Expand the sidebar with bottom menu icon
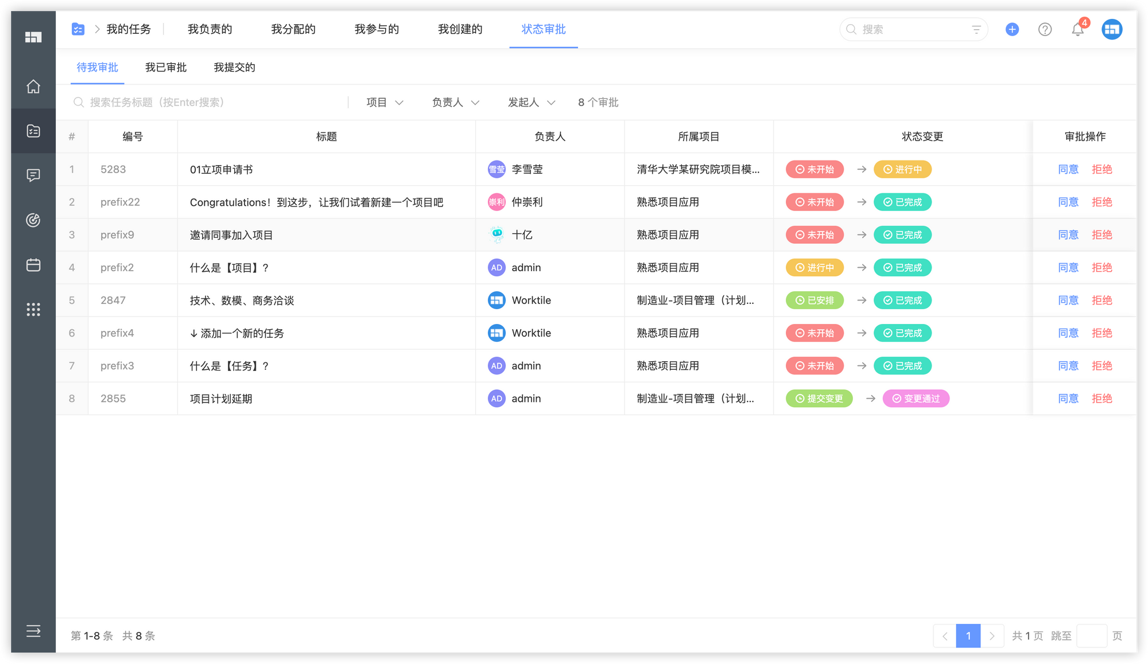 [x=33, y=631]
